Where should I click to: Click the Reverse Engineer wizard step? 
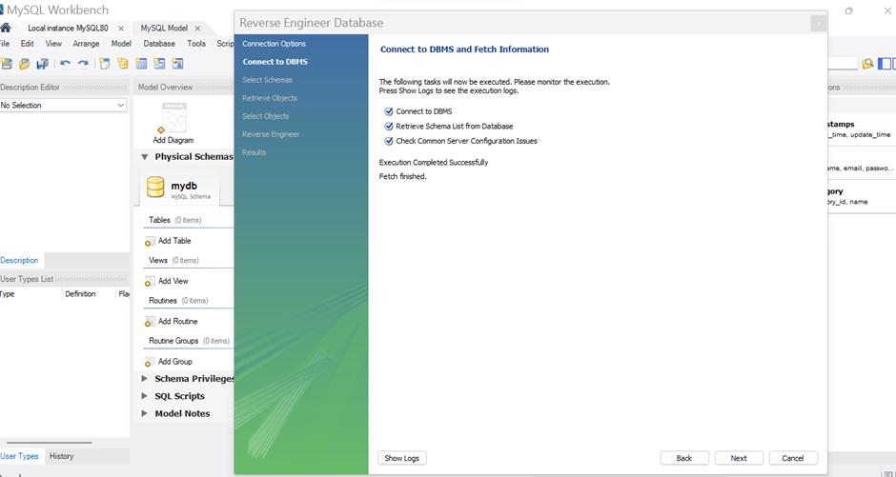[271, 134]
